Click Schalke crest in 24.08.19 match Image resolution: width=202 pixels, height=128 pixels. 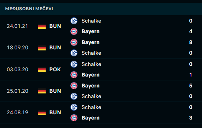[74, 107]
